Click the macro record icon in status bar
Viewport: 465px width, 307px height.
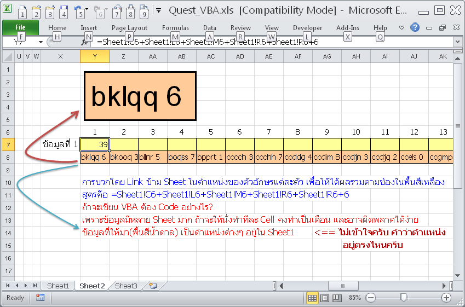[40, 298]
